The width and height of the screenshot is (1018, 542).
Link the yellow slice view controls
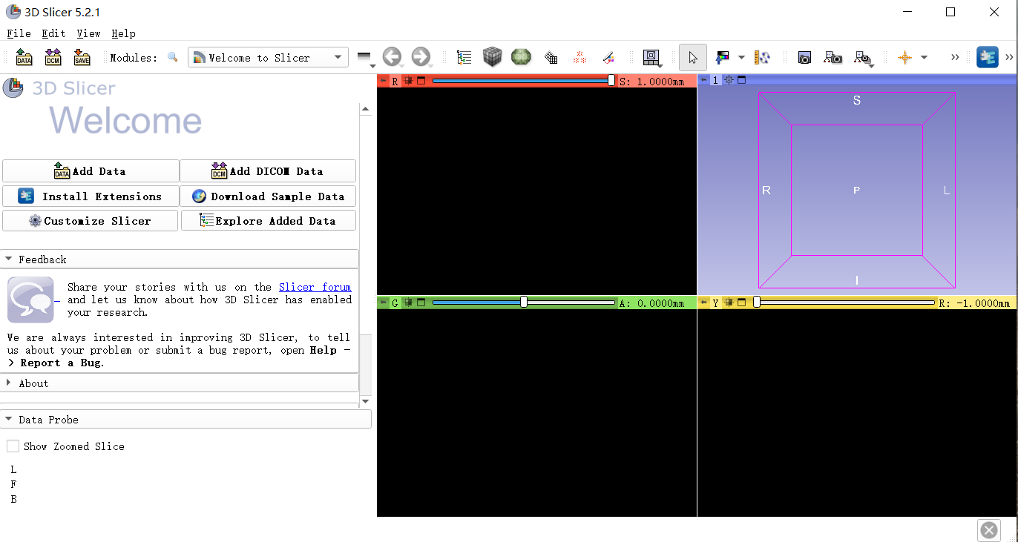click(x=729, y=303)
